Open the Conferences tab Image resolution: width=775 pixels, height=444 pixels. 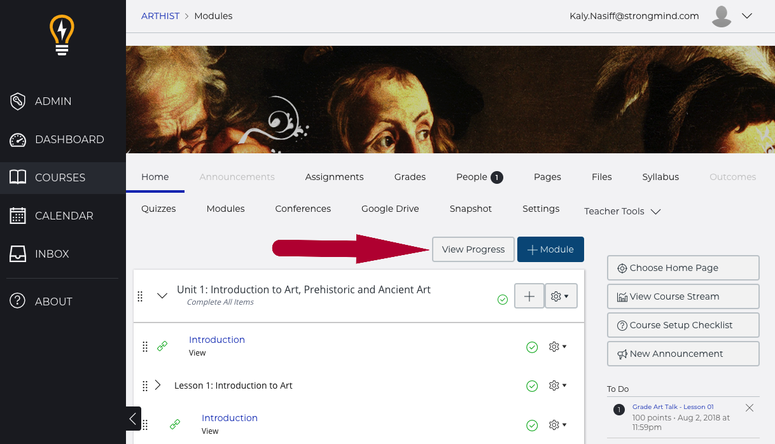(x=303, y=209)
